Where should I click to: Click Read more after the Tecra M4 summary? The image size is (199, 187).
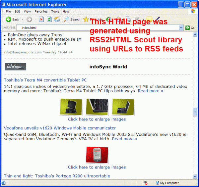151,91
